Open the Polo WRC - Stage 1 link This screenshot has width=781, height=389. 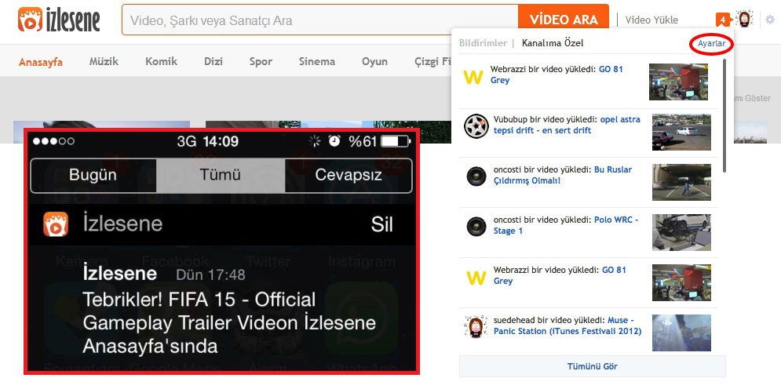point(566,225)
